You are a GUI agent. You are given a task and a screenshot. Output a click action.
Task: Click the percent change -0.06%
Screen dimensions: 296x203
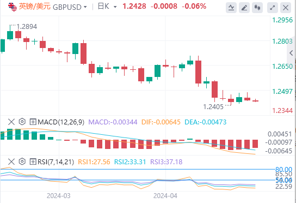194,7
